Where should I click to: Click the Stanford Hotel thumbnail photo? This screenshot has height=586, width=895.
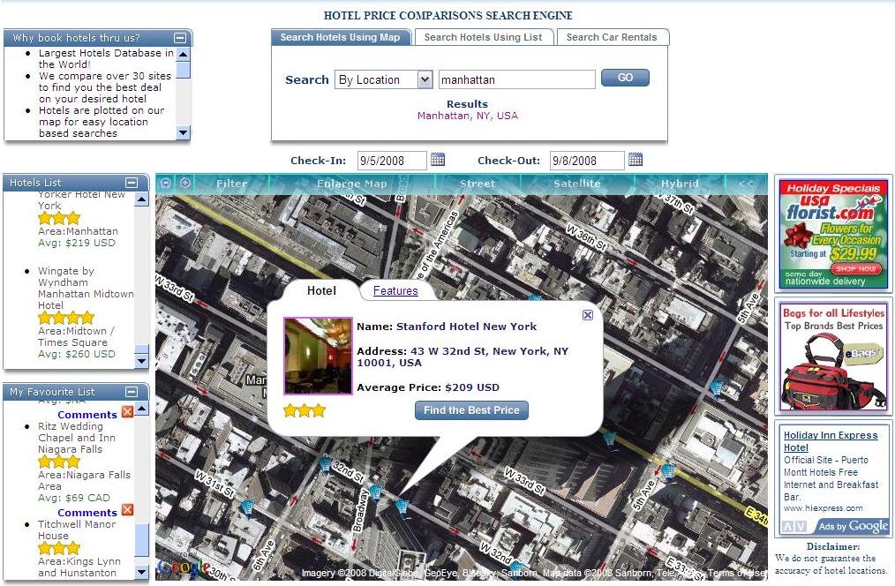point(318,356)
